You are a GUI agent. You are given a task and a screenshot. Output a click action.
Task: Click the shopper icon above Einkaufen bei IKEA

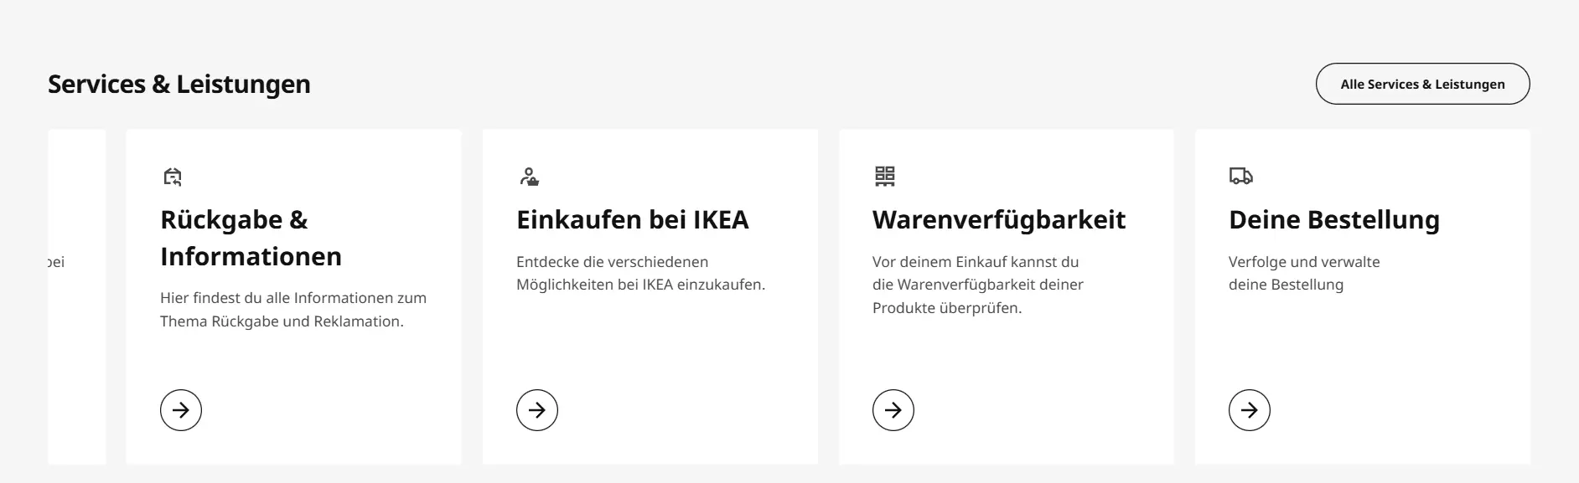[529, 177]
